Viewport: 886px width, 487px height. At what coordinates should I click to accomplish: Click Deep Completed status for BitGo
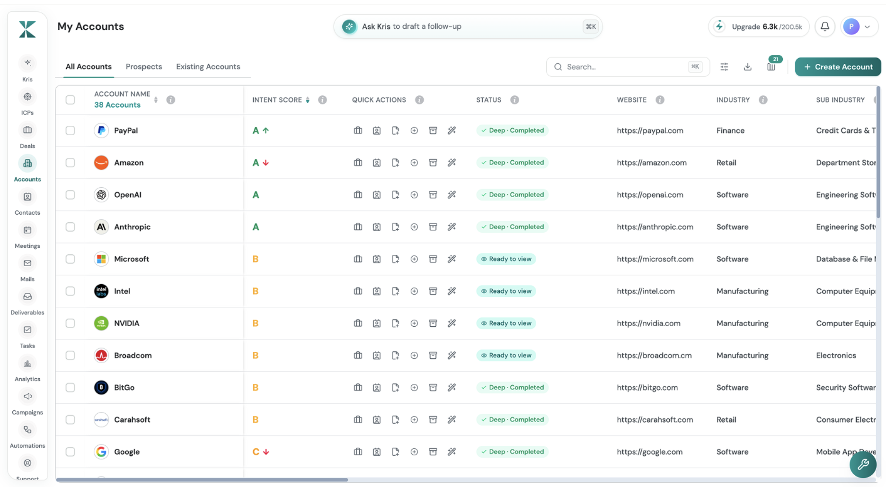[512, 388]
